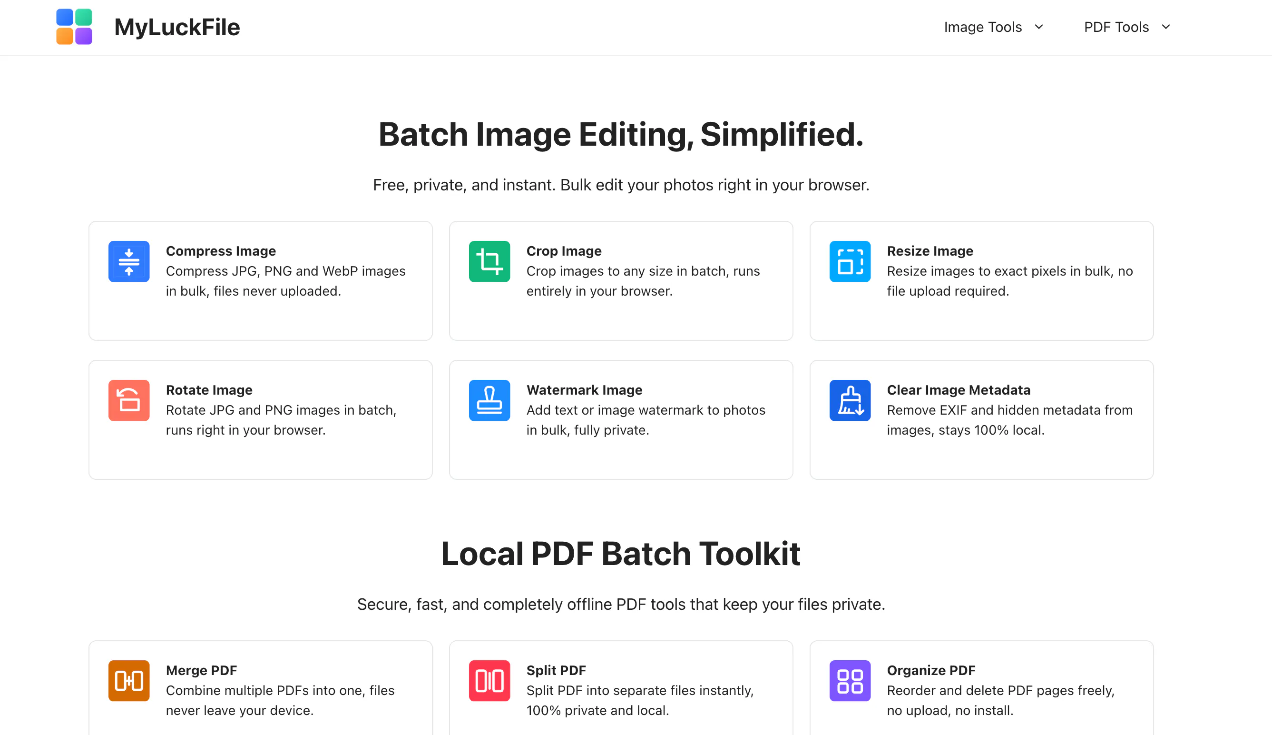Click the 'Batch Image Editing, Simplified.' heading
The image size is (1272, 735).
coord(621,134)
